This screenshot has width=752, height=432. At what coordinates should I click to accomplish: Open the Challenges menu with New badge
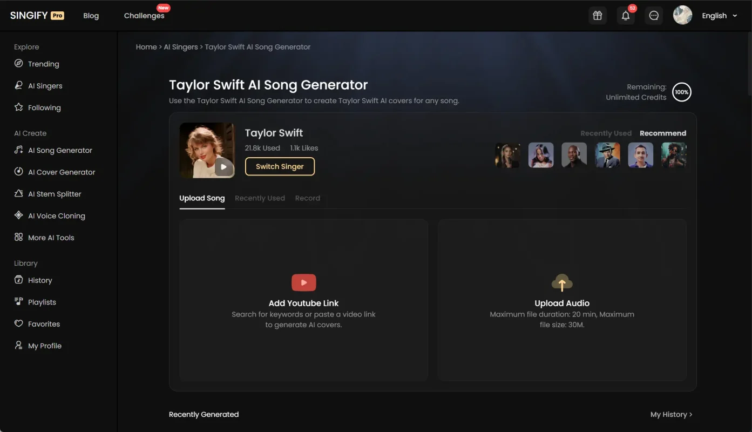coord(144,16)
